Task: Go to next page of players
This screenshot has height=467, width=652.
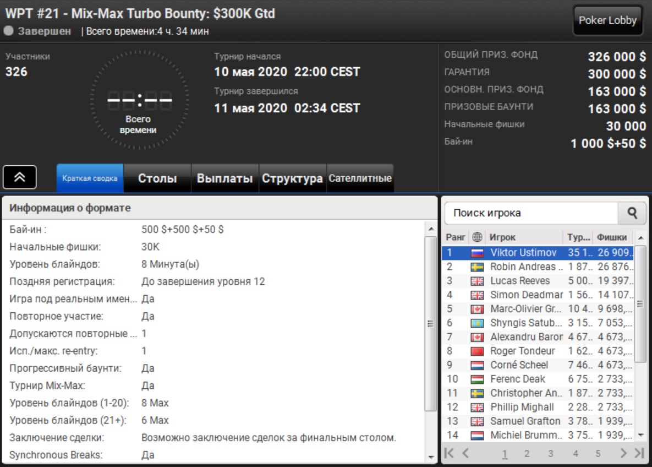Action: [623, 453]
